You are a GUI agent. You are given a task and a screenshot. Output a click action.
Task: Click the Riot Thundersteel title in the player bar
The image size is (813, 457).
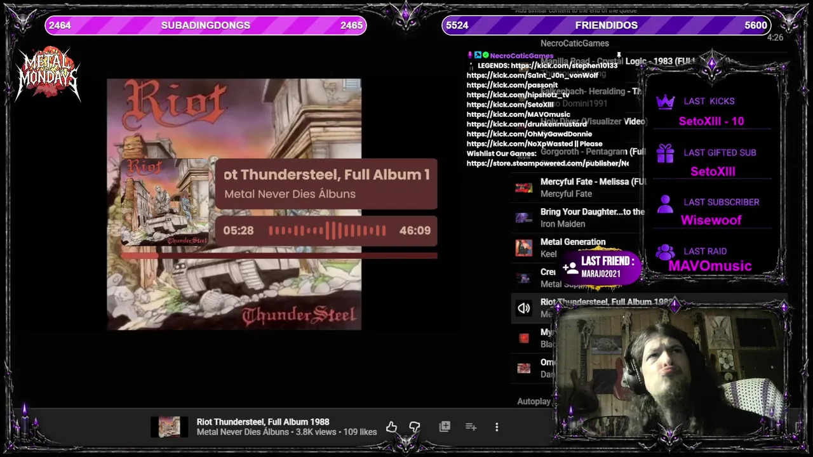click(x=263, y=422)
